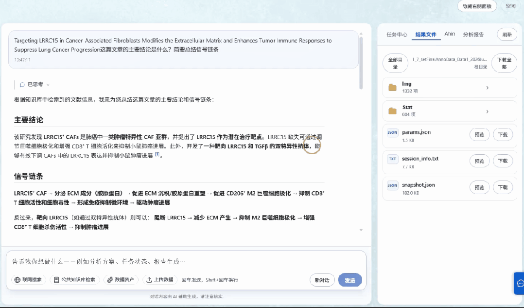Screen dimensions: 524x308
Task: Expand the Stat folder chevron
Action: (x=487, y=111)
